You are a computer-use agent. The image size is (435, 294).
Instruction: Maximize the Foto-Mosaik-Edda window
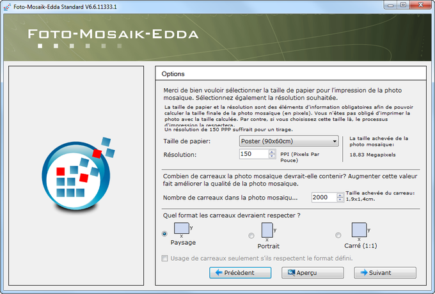[x=404, y=5]
